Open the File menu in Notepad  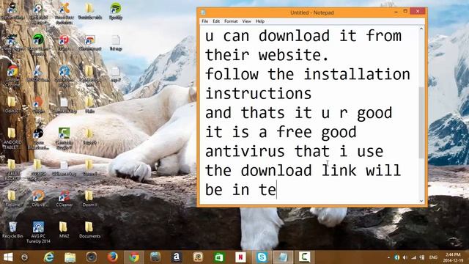pos(205,21)
